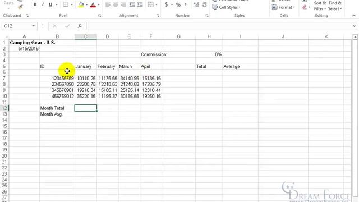The image size is (359, 202).
Task: Open the Name Box dropdown arrow
Action: tap(34, 26)
